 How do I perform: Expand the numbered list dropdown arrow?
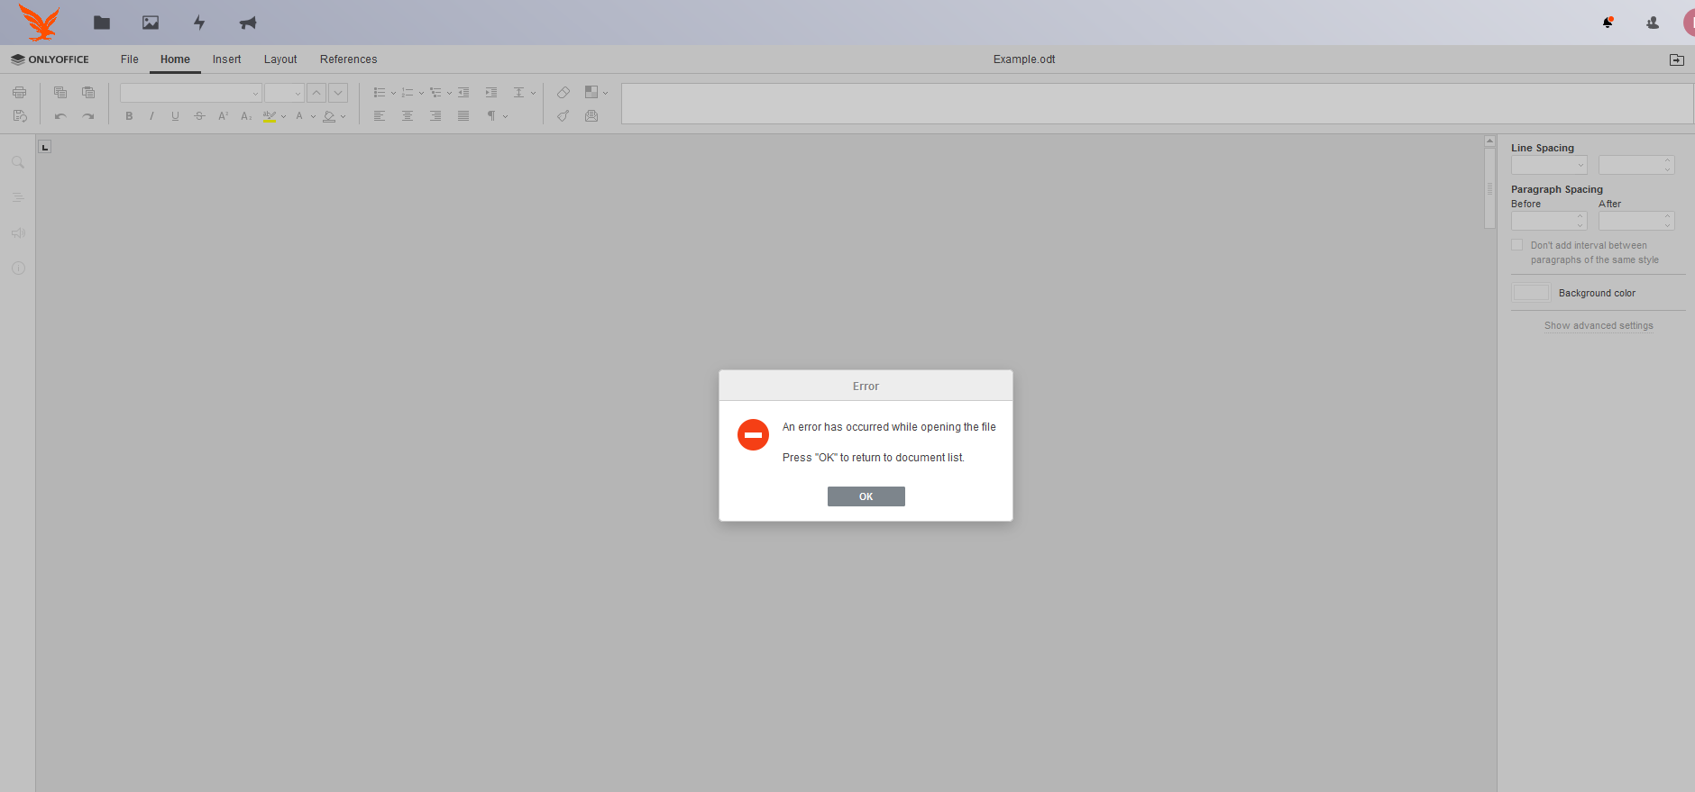[x=421, y=93]
